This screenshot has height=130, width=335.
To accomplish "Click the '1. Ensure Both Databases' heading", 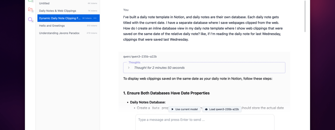I will (166, 93).
